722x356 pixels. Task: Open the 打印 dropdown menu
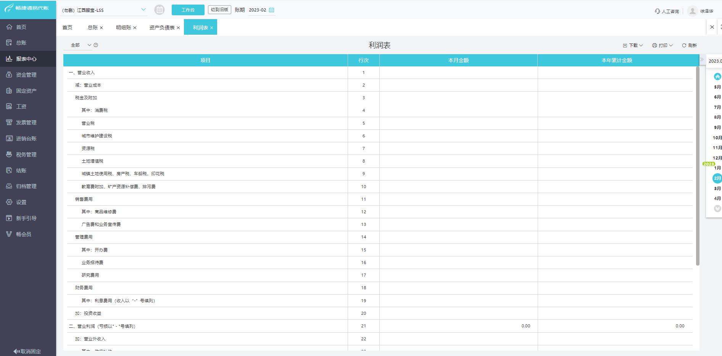[662, 45]
